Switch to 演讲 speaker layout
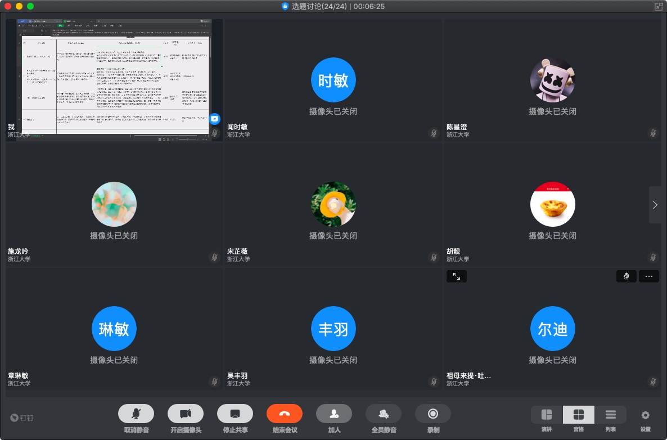The width and height of the screenshot is (667, 440). pos(546,415)
